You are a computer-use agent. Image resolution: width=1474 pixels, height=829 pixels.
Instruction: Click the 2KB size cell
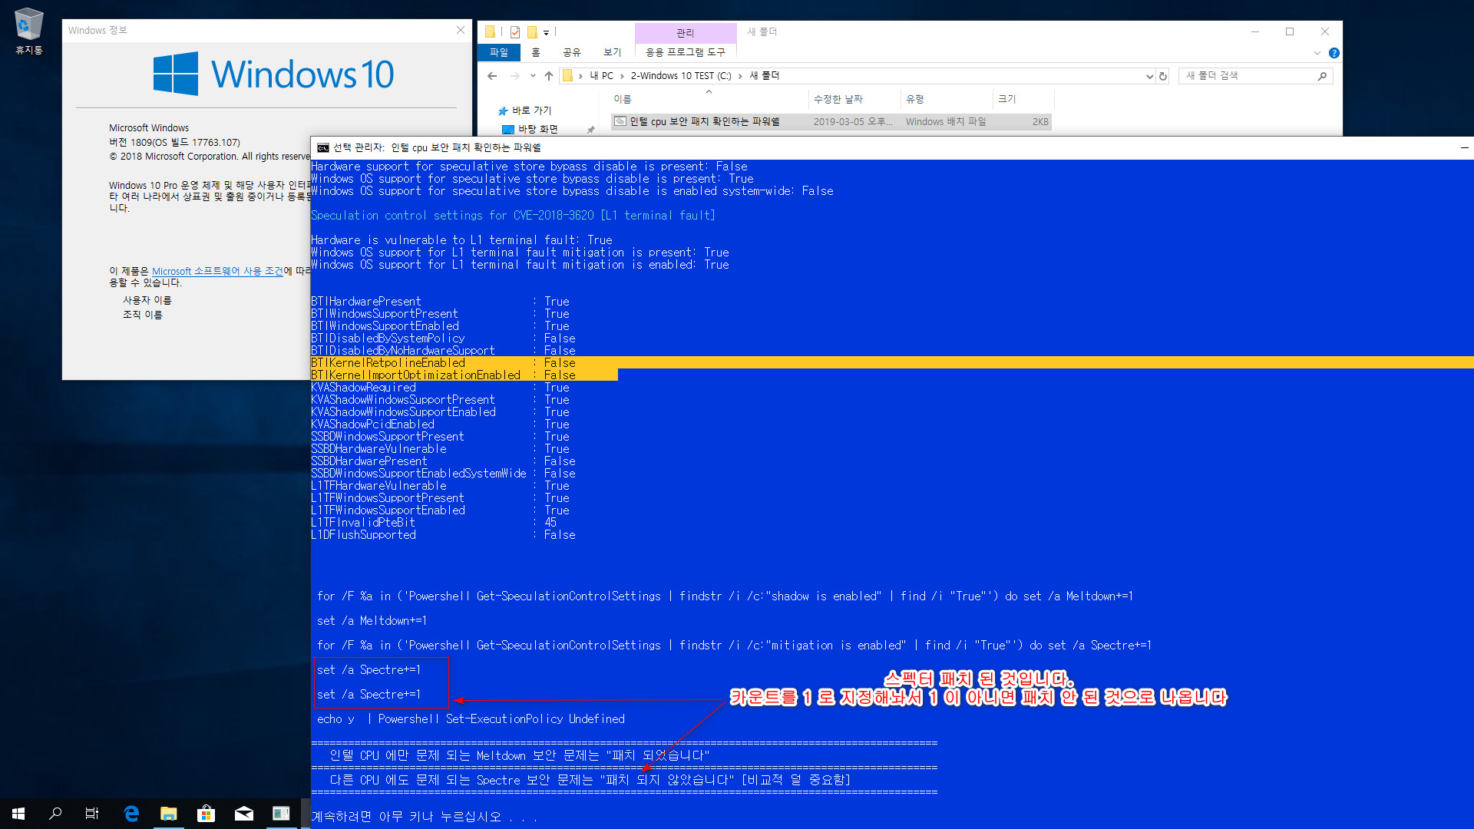coord(1039,121)
